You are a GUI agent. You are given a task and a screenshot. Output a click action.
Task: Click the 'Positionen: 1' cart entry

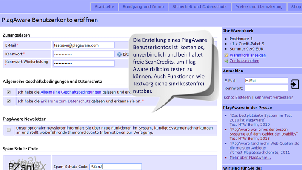point(241,39)
